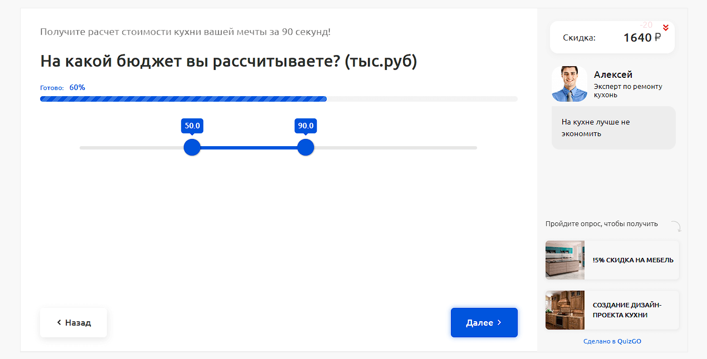The image size is (707, 359).
Task: Click the minimum budget handle at 50.0
Action: [192, 148]
